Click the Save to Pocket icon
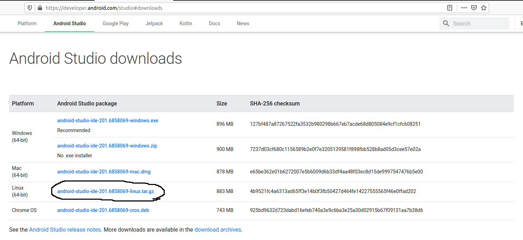 (474, 8)
